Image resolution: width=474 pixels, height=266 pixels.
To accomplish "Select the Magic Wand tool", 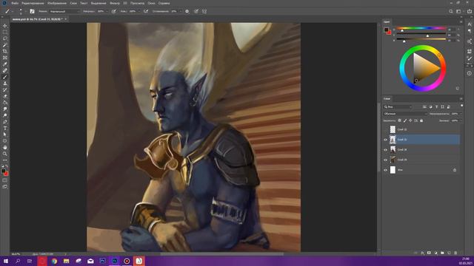I will (5, 45).
